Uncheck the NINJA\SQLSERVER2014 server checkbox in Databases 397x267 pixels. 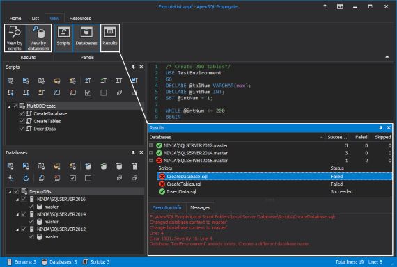(24, 214)
